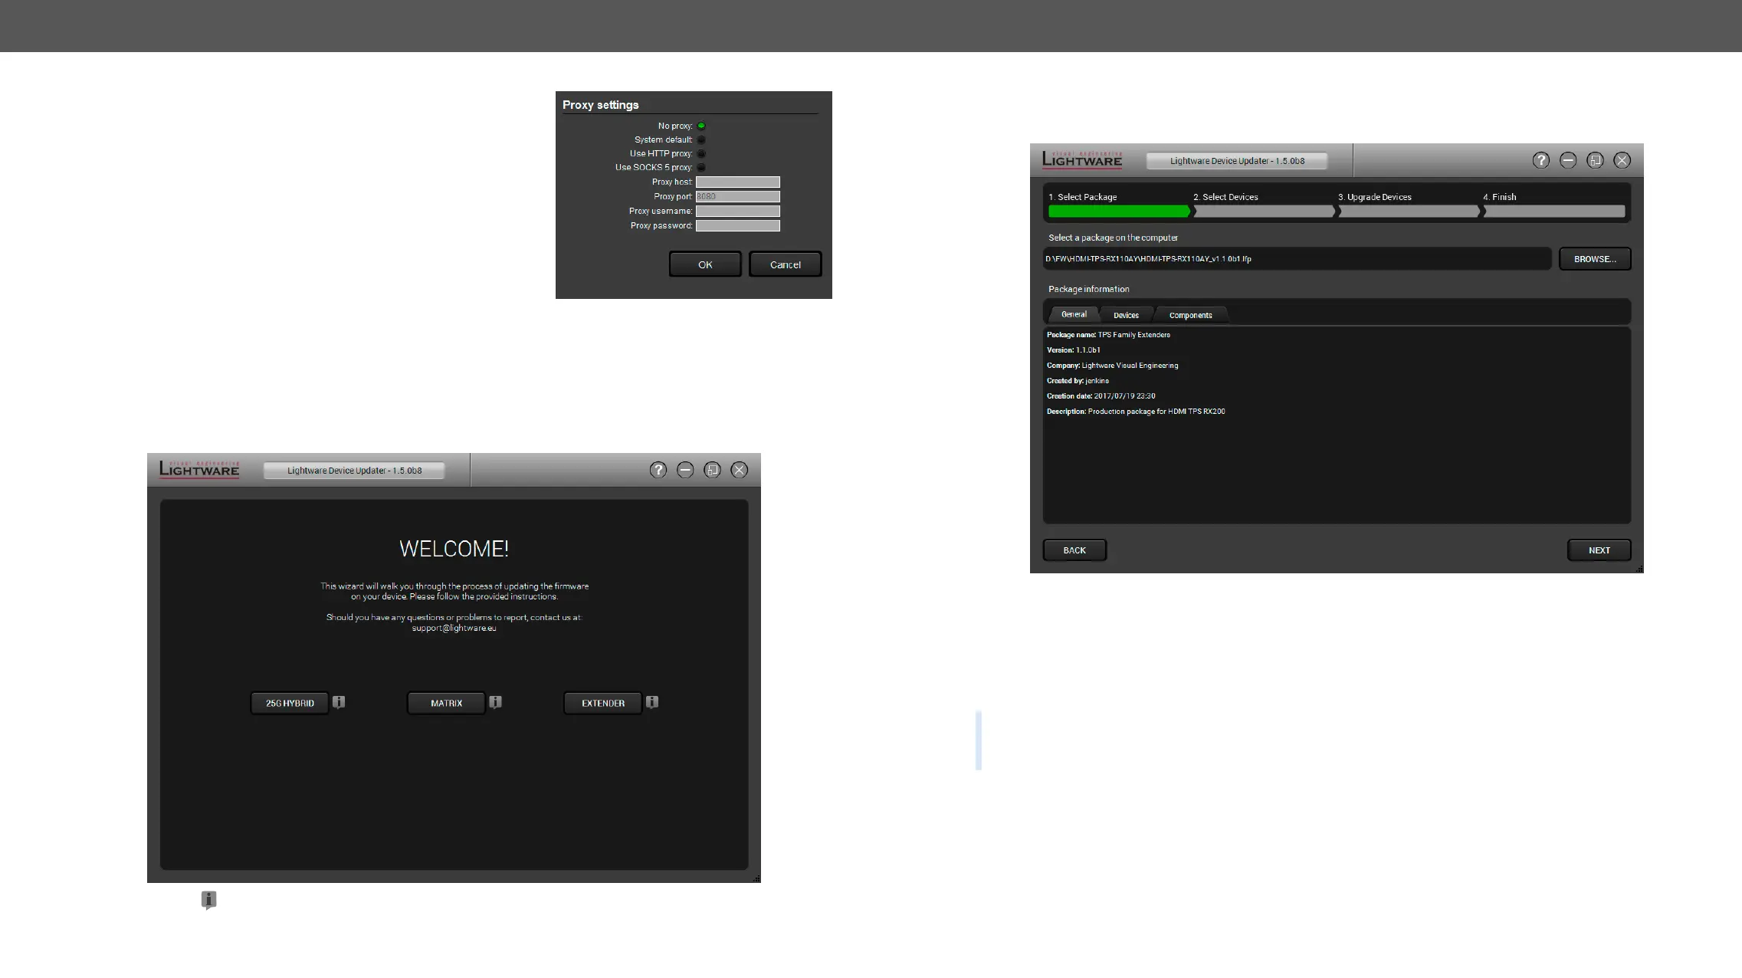Click the Created by jenkins text
The width and height of the screenshot is (1742, 978).
[x=1078, y=381]
